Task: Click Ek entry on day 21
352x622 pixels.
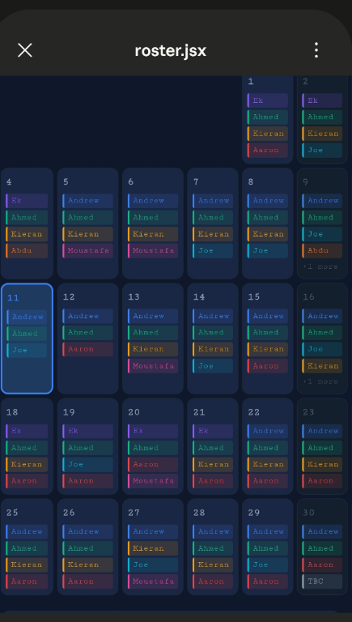Action: [213, 431]
